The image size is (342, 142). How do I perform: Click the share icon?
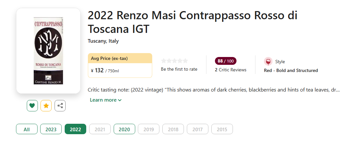60,106
